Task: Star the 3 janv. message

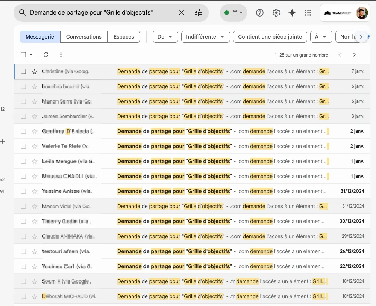Action: coord(35,116)
